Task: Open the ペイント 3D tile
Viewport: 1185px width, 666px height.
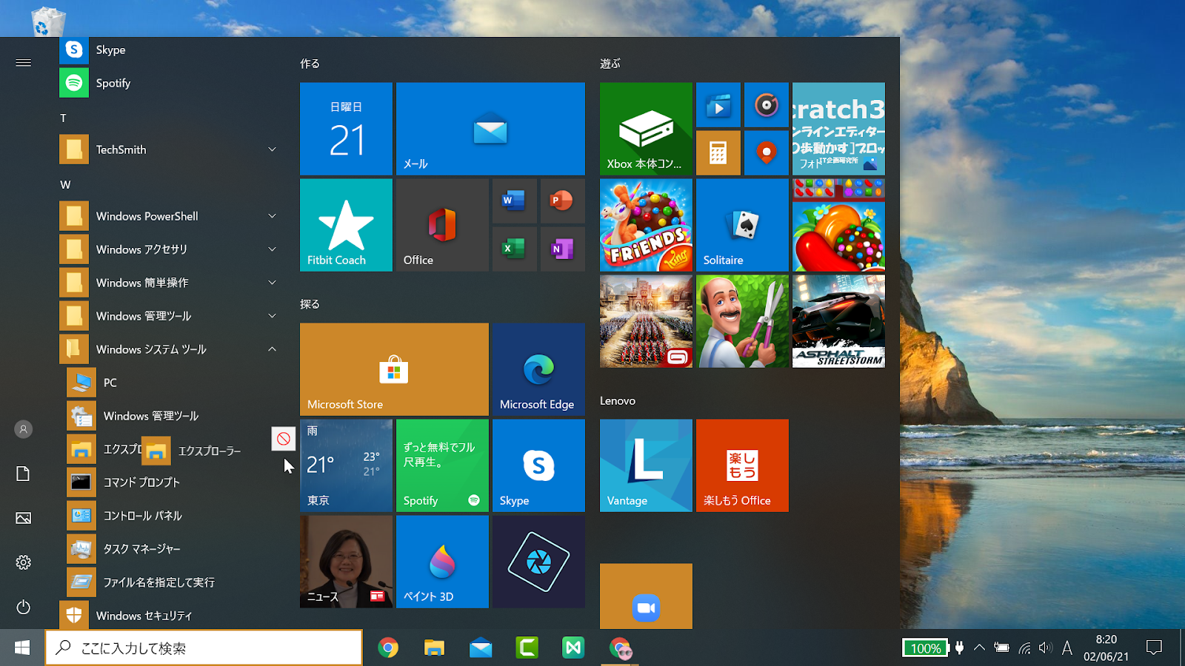Action: 442,562
